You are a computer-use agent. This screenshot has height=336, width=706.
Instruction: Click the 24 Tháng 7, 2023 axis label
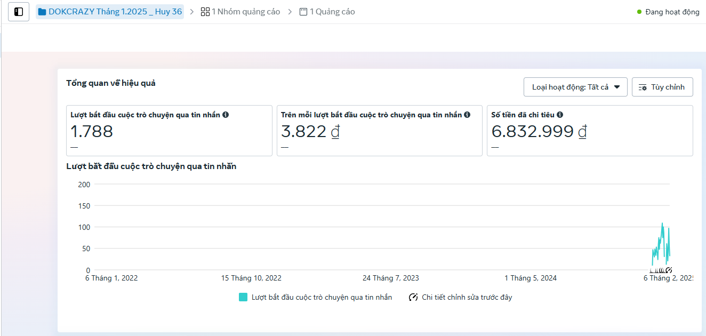tap(391, 278)
